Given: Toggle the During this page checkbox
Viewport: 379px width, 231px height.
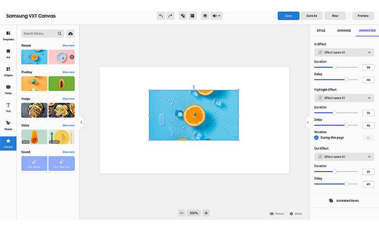Looking at the screenshot, I should 316,137.
